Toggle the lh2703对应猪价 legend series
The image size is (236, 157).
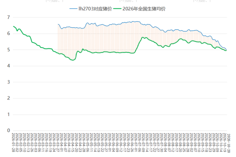[x=90, y=9]
